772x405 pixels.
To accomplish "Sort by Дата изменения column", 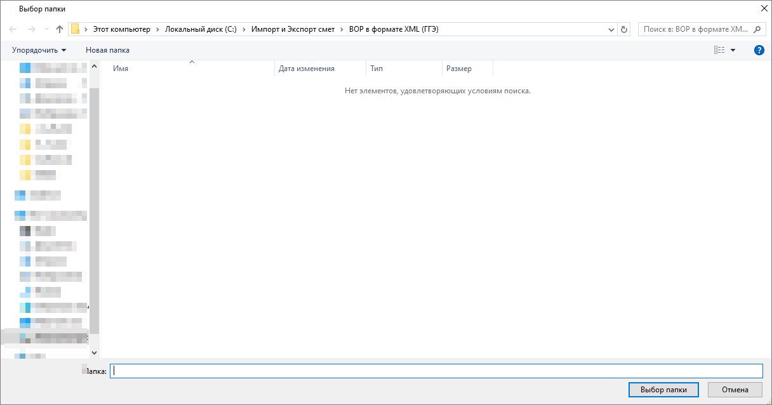I will point(307,69).
